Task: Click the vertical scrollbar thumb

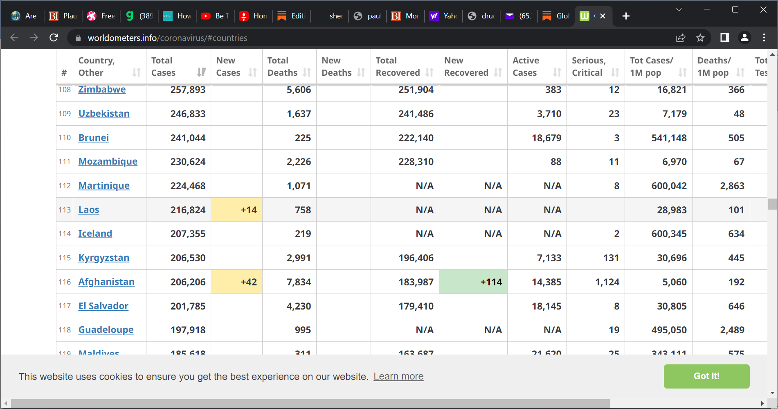Action: point(772,204)
